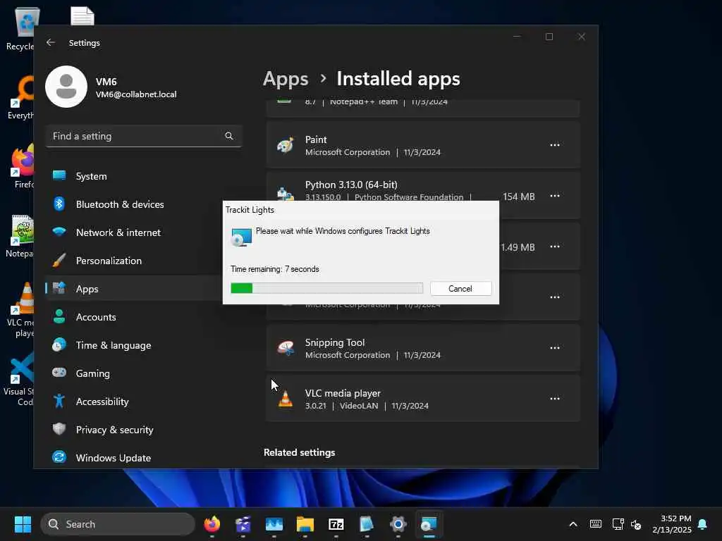Focus the Find a setting search box
Viewport: 722px width, 541px height.
[x=144, y=136]
